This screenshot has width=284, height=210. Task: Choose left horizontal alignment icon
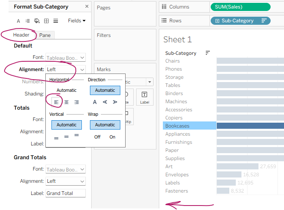[56, 102]
